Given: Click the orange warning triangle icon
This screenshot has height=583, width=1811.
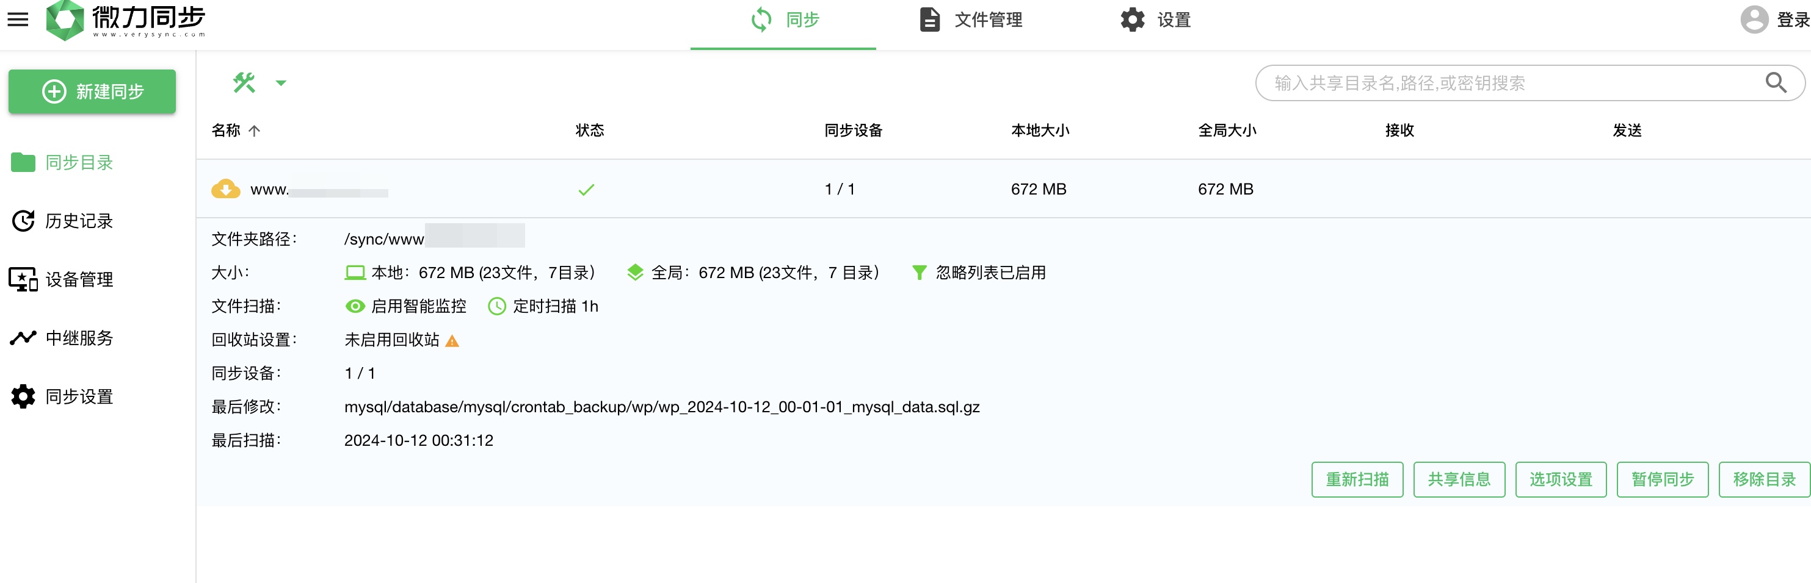Looking at the screenshot, I should [x=452, y=341].
